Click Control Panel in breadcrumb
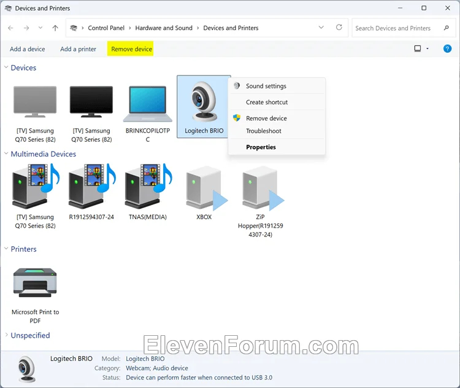460x388 pixels. coord(106,28)
